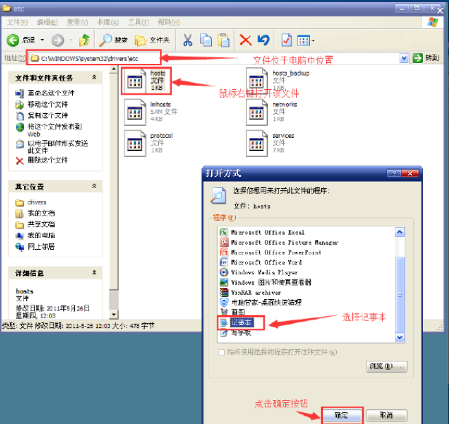Image resolution: width=449 pixels, height=424 pixels.
Task: Click the Forward arrow toolbar icon
Action: (x=58, y=40)
